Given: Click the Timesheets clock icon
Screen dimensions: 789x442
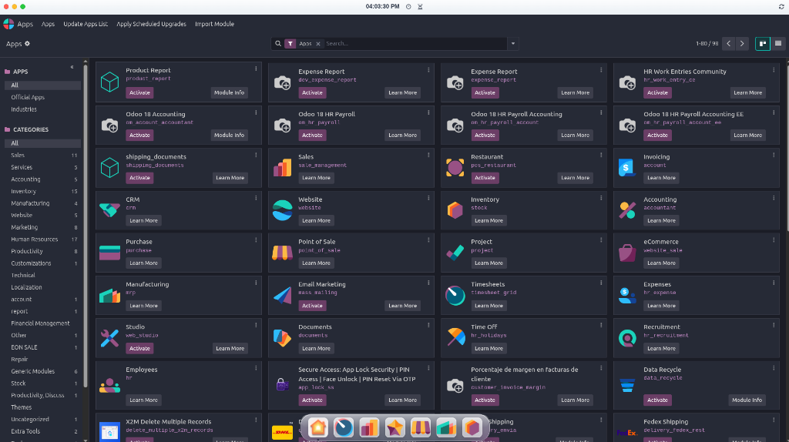Looking at the screenshot, I should click(455, 295).
